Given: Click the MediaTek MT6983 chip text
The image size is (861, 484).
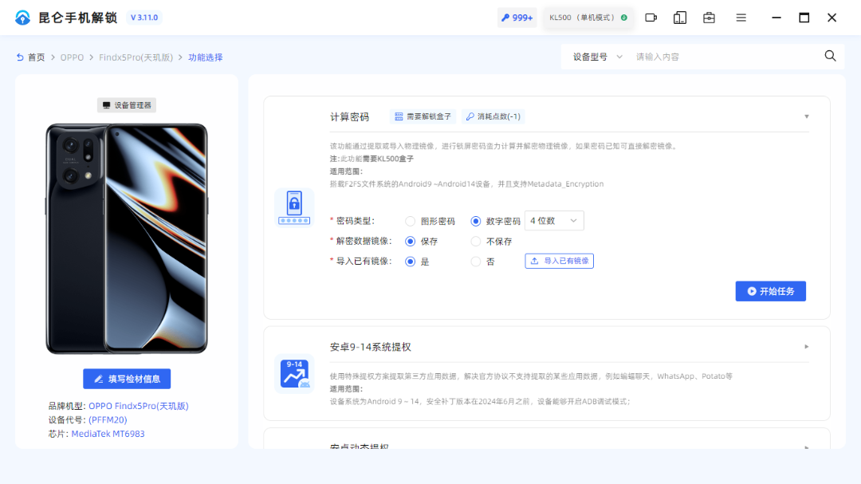Looking at the screenshot, I should tap(108, 434).
